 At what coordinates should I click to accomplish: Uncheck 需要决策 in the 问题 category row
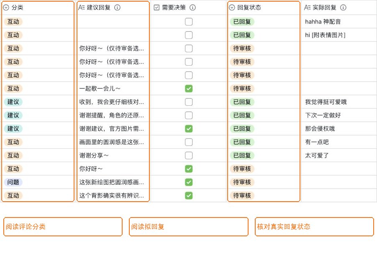pyautogui.click(x=189, y=182)
